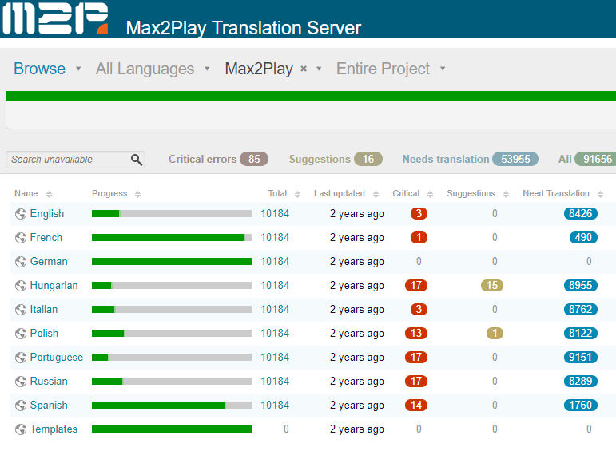Click the globe icon beside Polish
This screenshot has width=616, height=451.
click(x=21, y=334)
